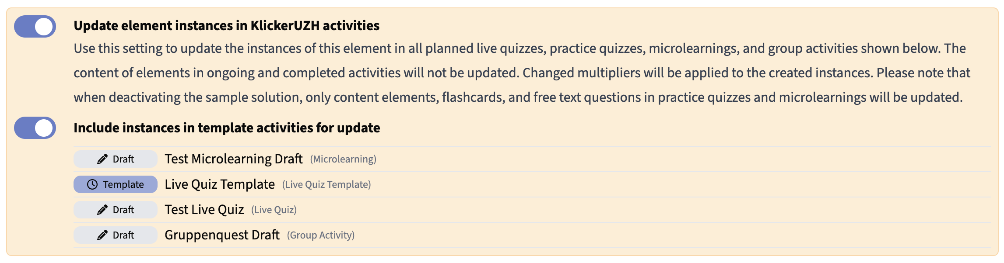Click the (Microlearning) type label
This screenshot has width=1004, height=263.
pyautogui.click(x=343, y=159)
